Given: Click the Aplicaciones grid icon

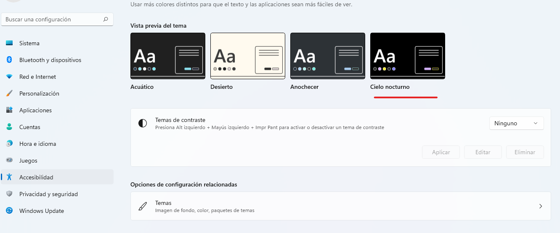Looking at the screenshot, I should point(9,110).
